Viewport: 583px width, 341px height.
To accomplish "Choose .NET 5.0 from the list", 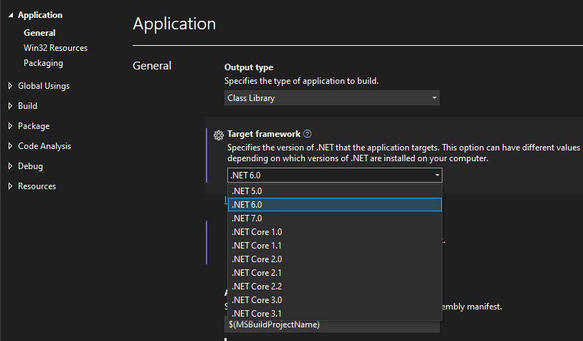I will 335,191.
